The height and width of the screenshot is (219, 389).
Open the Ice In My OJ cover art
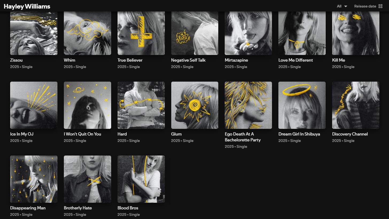pos(34,105)
